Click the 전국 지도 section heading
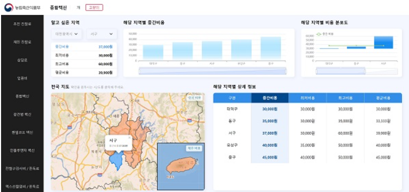409x192 pixels. (x=60, y=87)
